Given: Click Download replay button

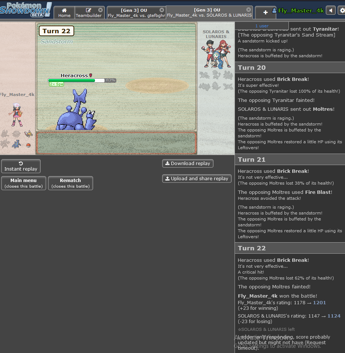Looking at the screenshot, I should [188, 164].
